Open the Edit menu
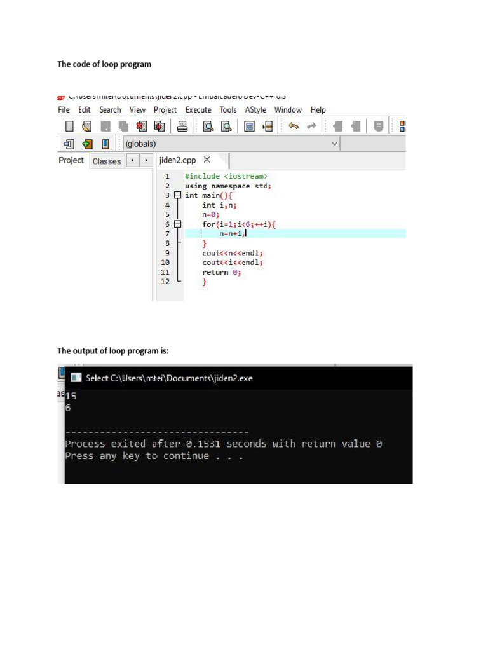The width and height of the screenshot is (488, 651). 85,109
